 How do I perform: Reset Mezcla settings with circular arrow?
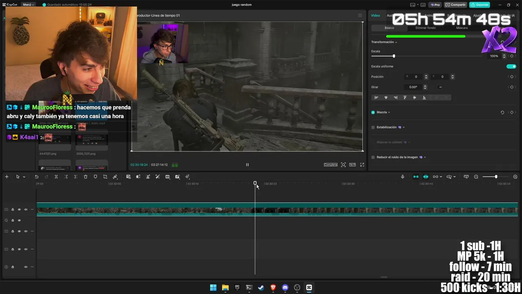pyautogui.click(x=502, y=112)
